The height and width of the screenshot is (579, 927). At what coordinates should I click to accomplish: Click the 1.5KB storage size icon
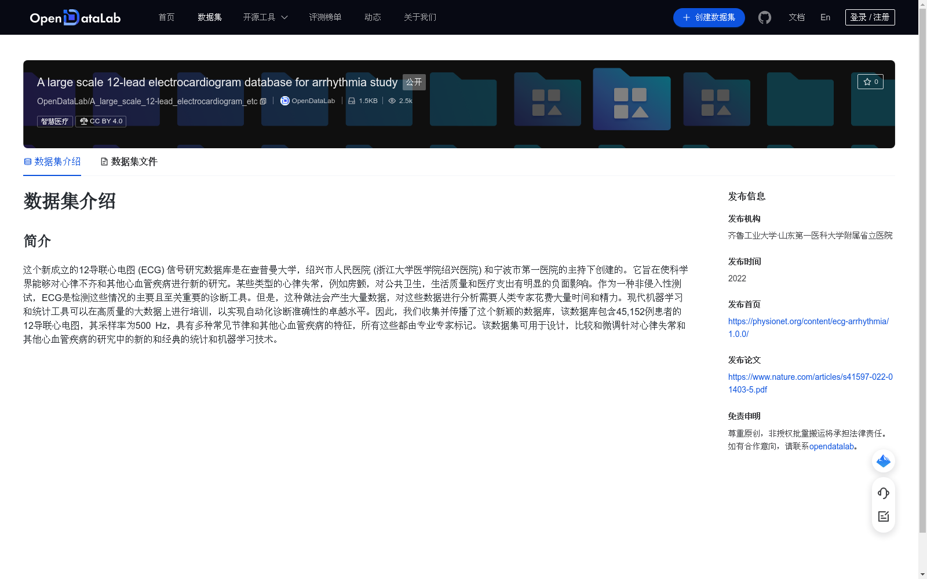tap(352, 101)
